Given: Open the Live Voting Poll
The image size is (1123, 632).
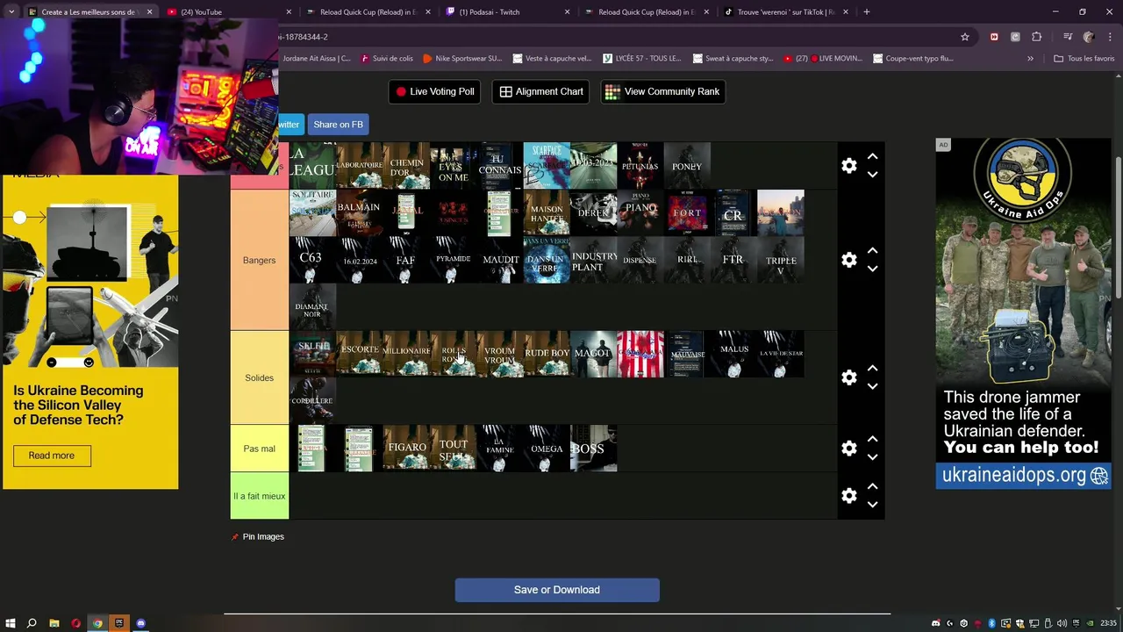Looking at the screenshot, I should coord(434,91).
